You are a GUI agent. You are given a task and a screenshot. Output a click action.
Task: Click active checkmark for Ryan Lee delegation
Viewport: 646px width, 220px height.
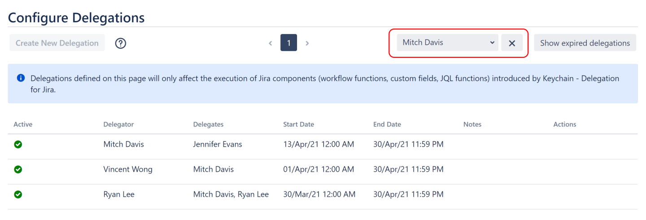[18, 195]
